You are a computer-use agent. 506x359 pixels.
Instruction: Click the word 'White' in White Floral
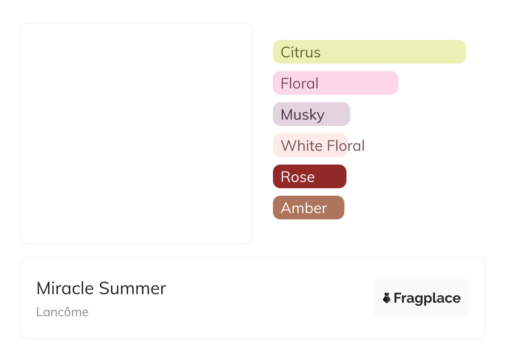[x=301, y=146]
